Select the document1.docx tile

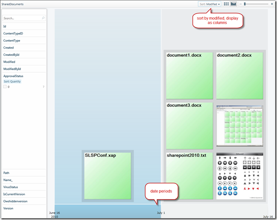[x=189, y=75]
